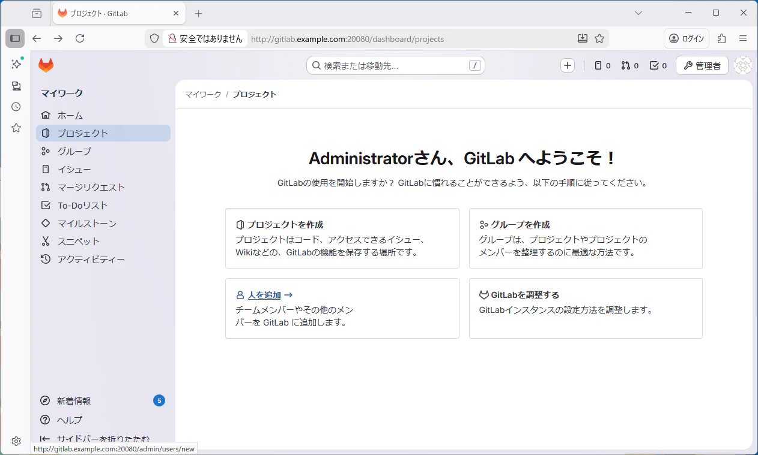Open history clock sidebar icon
Screen dimensions: 758x455
16,107
